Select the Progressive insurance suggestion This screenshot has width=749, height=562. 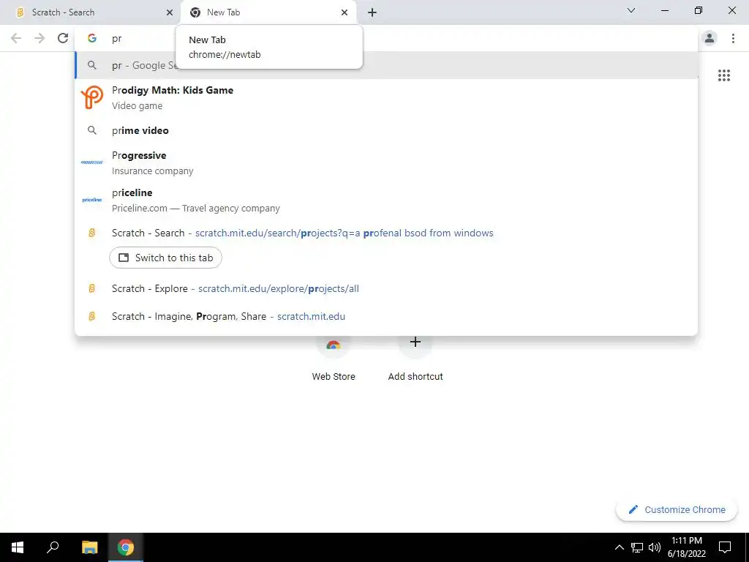coord(386,162)
